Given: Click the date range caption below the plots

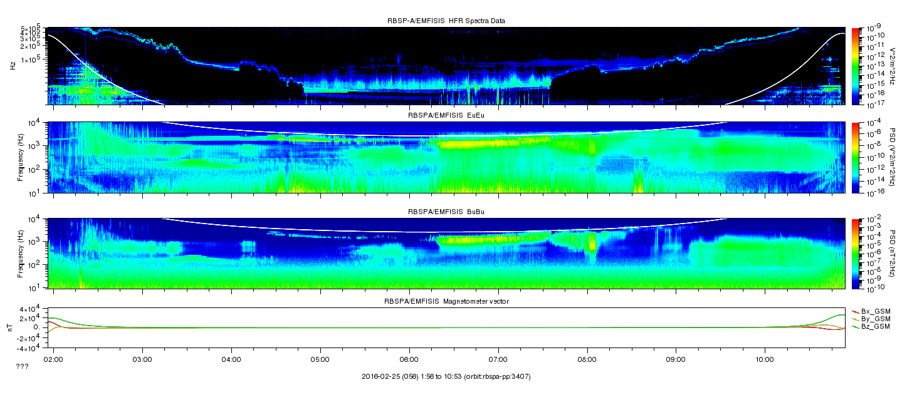Looking at the screenshot, I should [446, 376].
